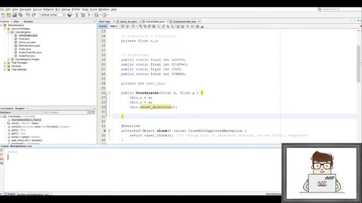
Task: Expand the mysnakegame.images package
Action: click(x=8, y=59)
